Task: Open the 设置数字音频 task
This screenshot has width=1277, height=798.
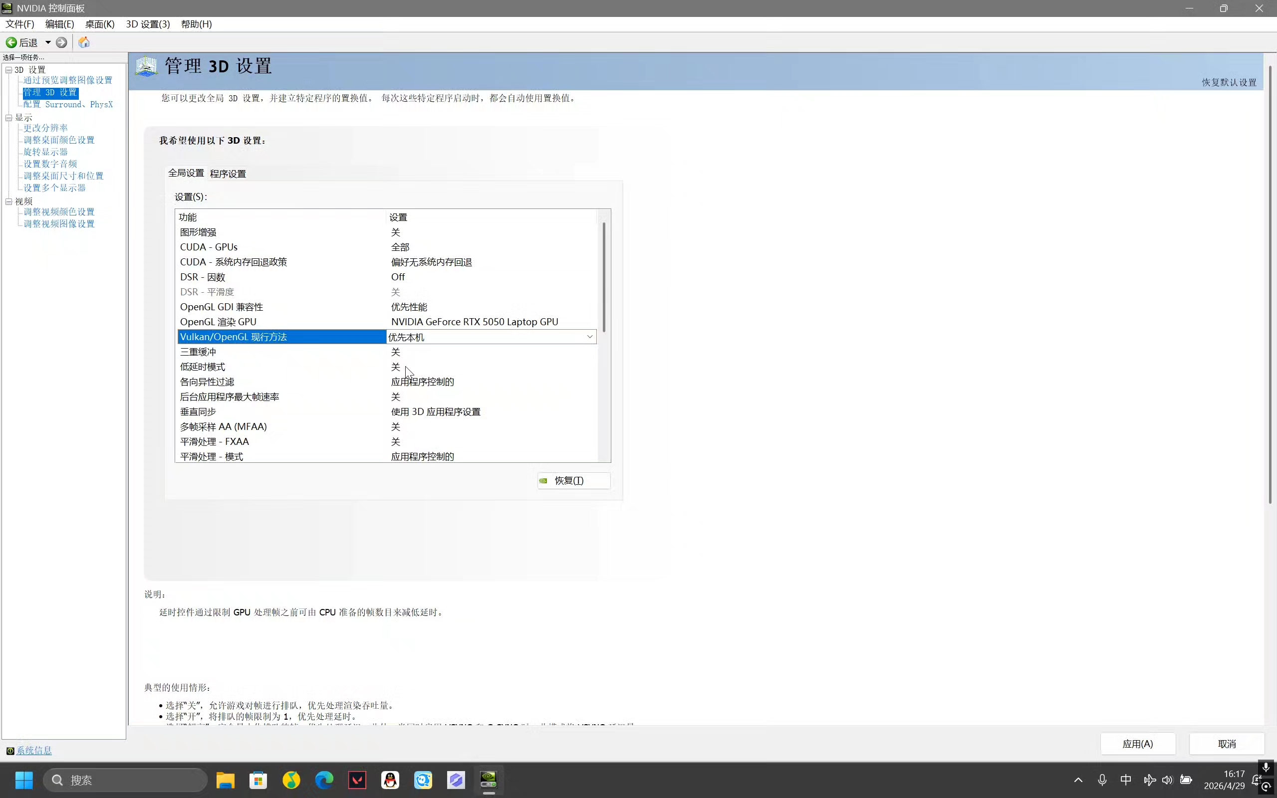Action: coord(50,164)
